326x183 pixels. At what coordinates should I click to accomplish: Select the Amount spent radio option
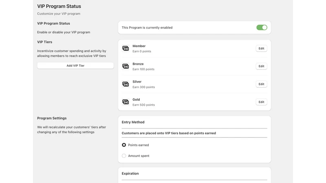pos(124,156)
